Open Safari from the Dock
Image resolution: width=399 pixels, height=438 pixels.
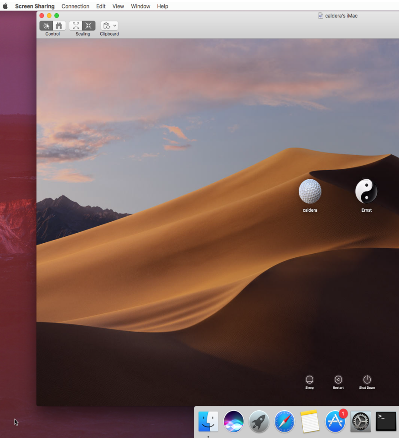point(284,421)
